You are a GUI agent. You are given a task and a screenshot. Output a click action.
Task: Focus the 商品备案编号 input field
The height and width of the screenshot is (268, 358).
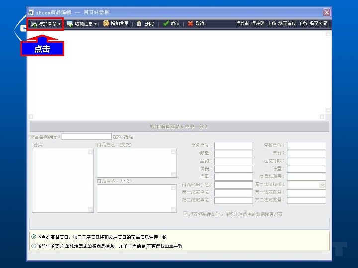(87, 137)
